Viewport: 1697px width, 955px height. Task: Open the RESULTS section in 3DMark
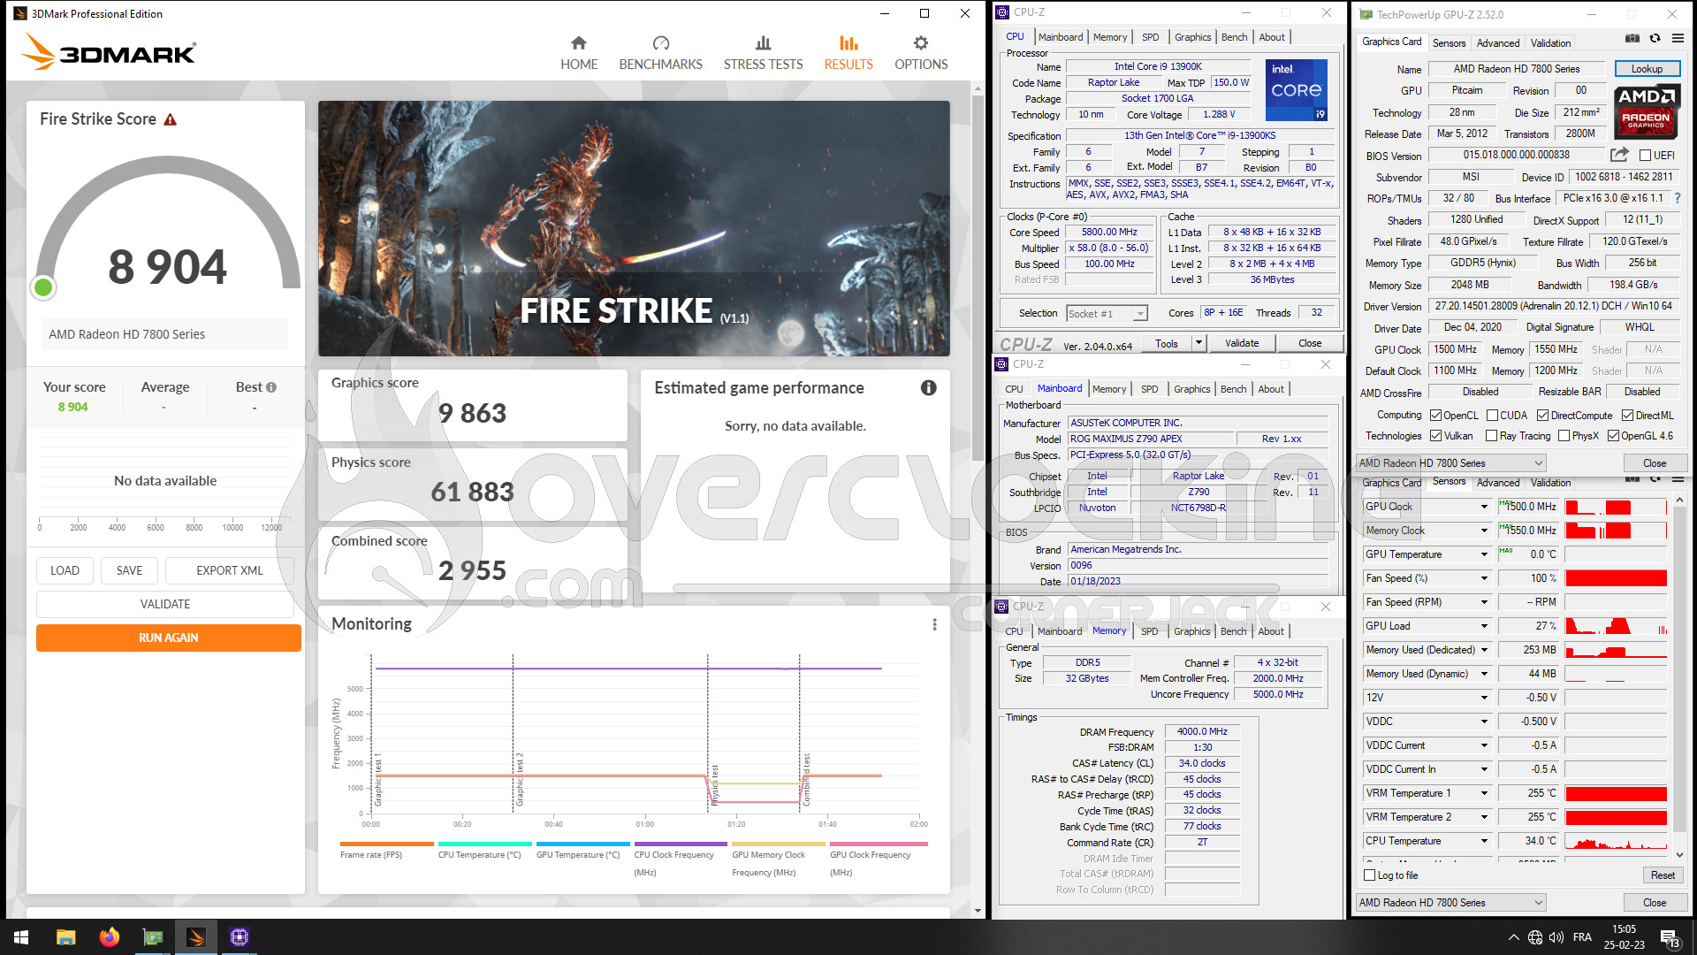click(x=848, y=53)
